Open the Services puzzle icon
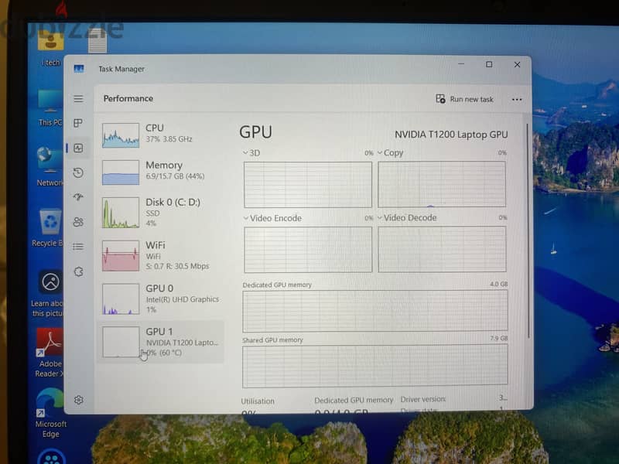Image resolution: width=619 pixels, height=464 pixels. [78, 271]
